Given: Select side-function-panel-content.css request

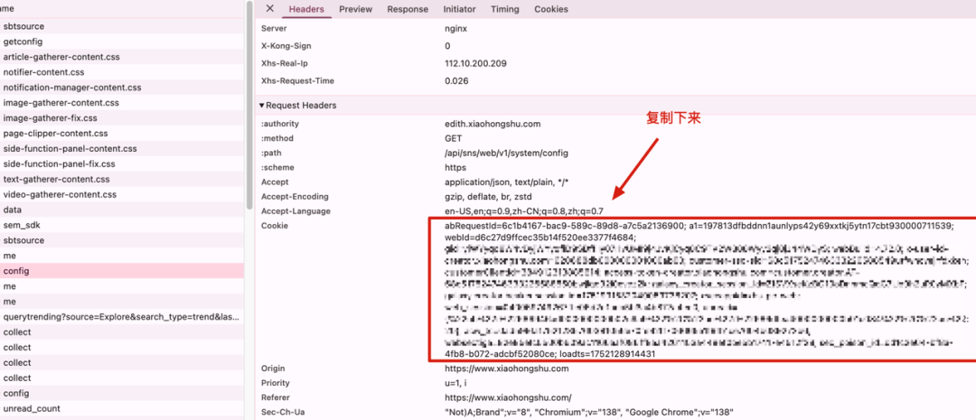Looking at the screenshot, I should click(122, 149).
